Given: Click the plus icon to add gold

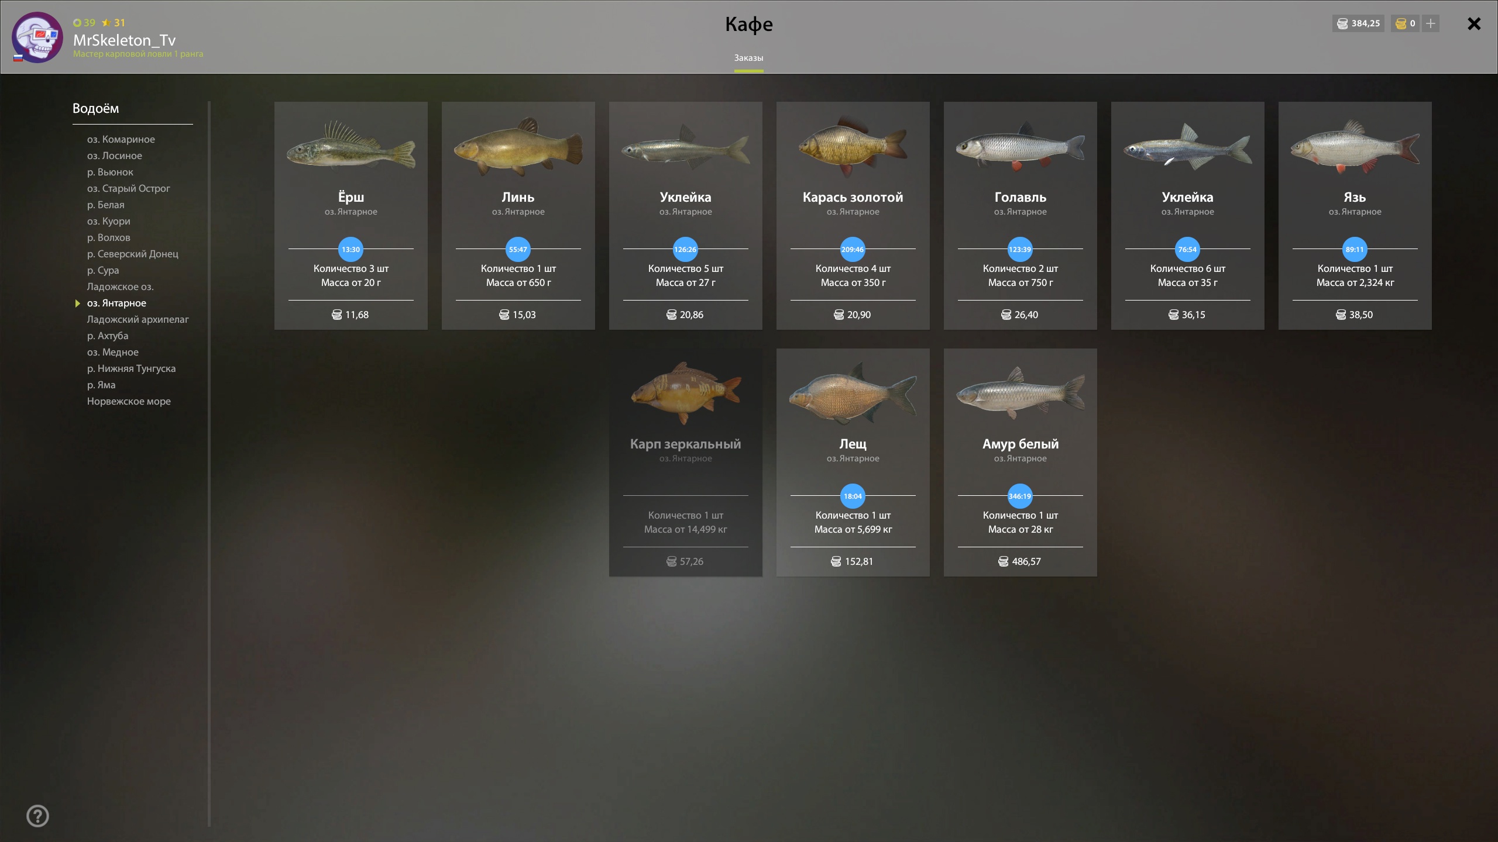Looking at the screenshot, I should pos(1431,23).
